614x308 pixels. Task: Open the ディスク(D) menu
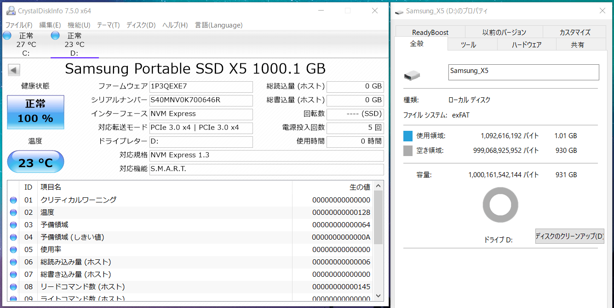(x=141, y=25)
